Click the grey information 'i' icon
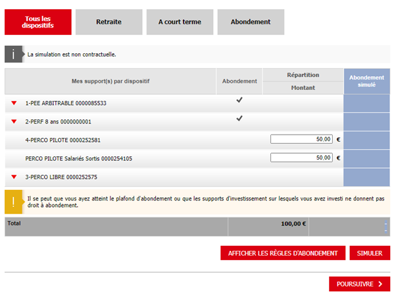 [x=14, y=54]
